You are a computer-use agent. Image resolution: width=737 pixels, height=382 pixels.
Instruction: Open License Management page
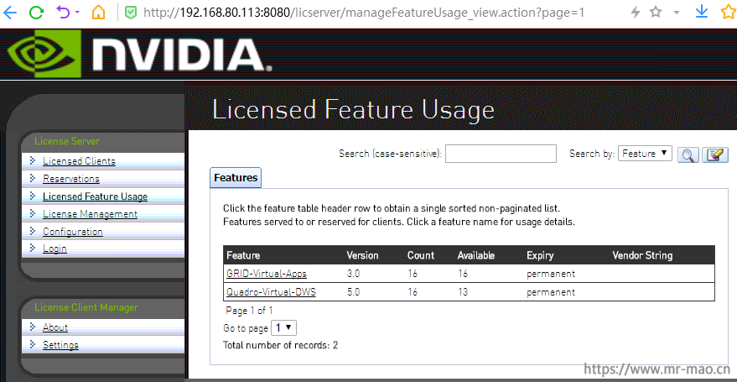pos(90,213)
